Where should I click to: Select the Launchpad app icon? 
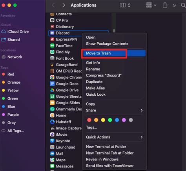52,147
